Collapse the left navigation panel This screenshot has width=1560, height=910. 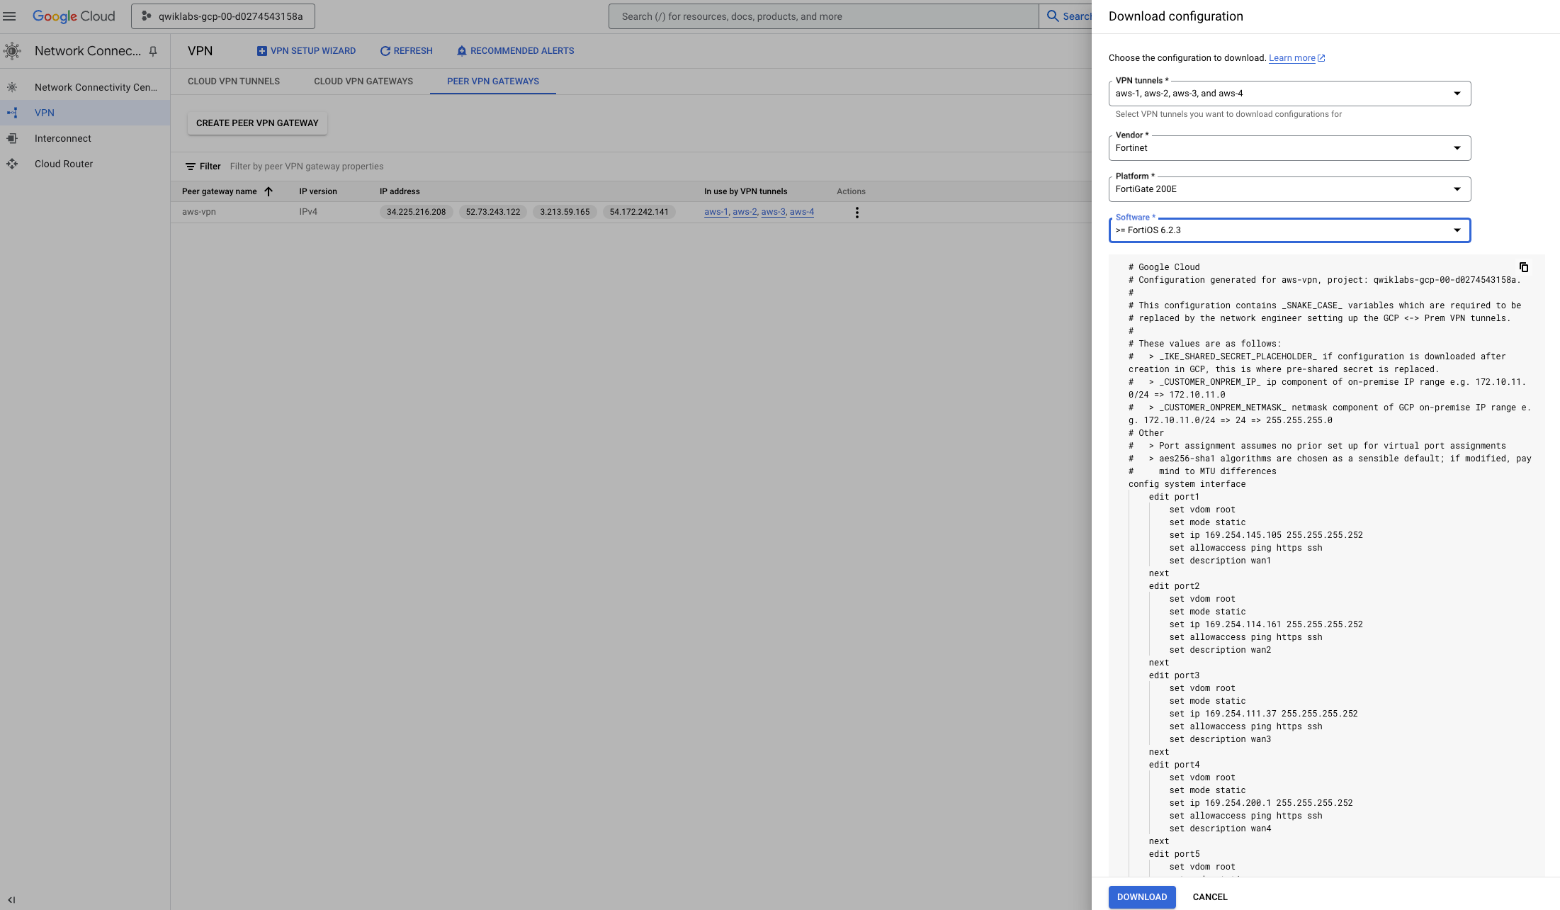pyautogui.click(x=11, y=899)
